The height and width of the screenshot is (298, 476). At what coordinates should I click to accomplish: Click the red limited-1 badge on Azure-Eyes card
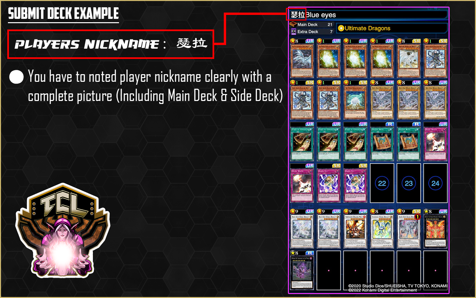417,217
